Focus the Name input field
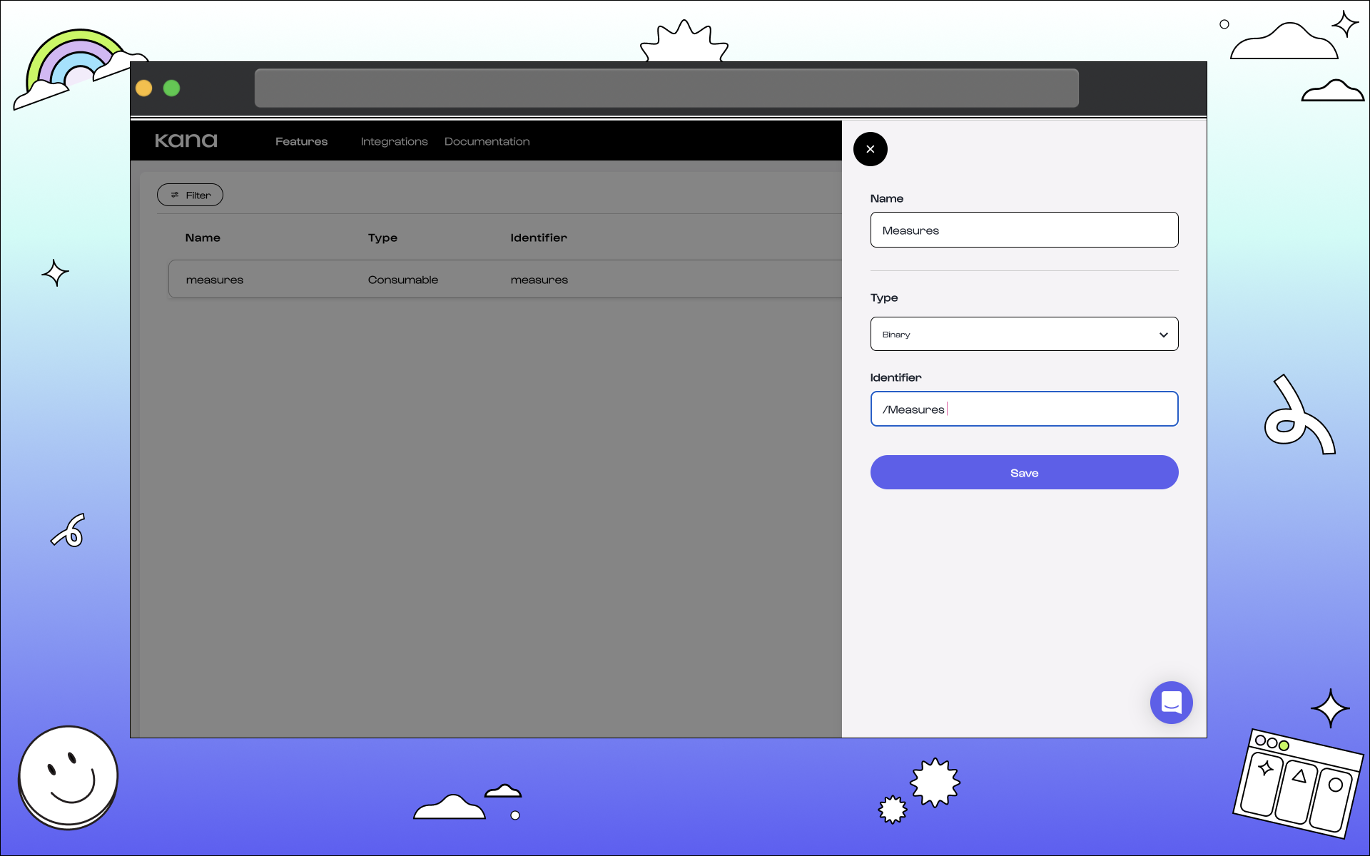Image resolution: width=1370 pixels, height=856 pixels. (1024, 230)
